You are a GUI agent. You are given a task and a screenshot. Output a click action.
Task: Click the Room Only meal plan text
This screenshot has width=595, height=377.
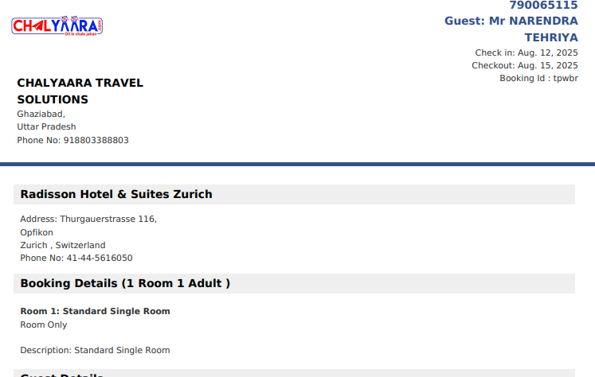pyautogui.click(x=44, y=325)
